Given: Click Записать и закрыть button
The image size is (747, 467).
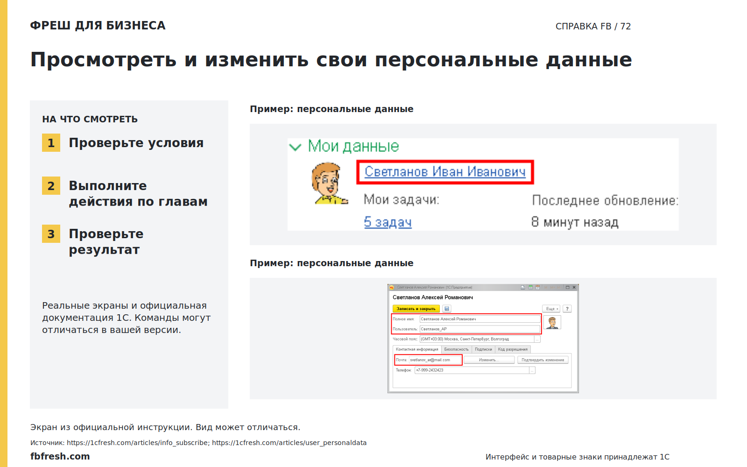Looking at the screenshot, I should (416, 309).
